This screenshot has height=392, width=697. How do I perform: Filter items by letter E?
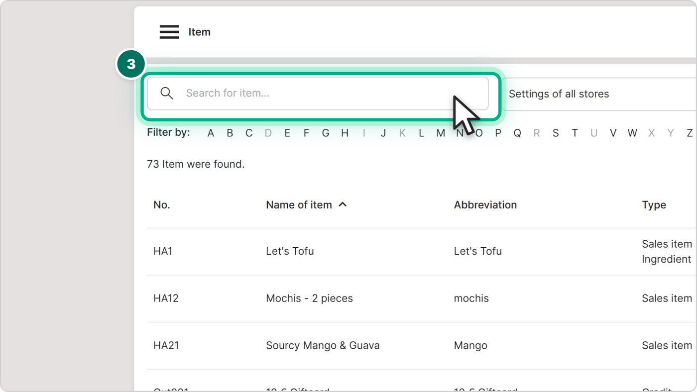pos(287,133)
